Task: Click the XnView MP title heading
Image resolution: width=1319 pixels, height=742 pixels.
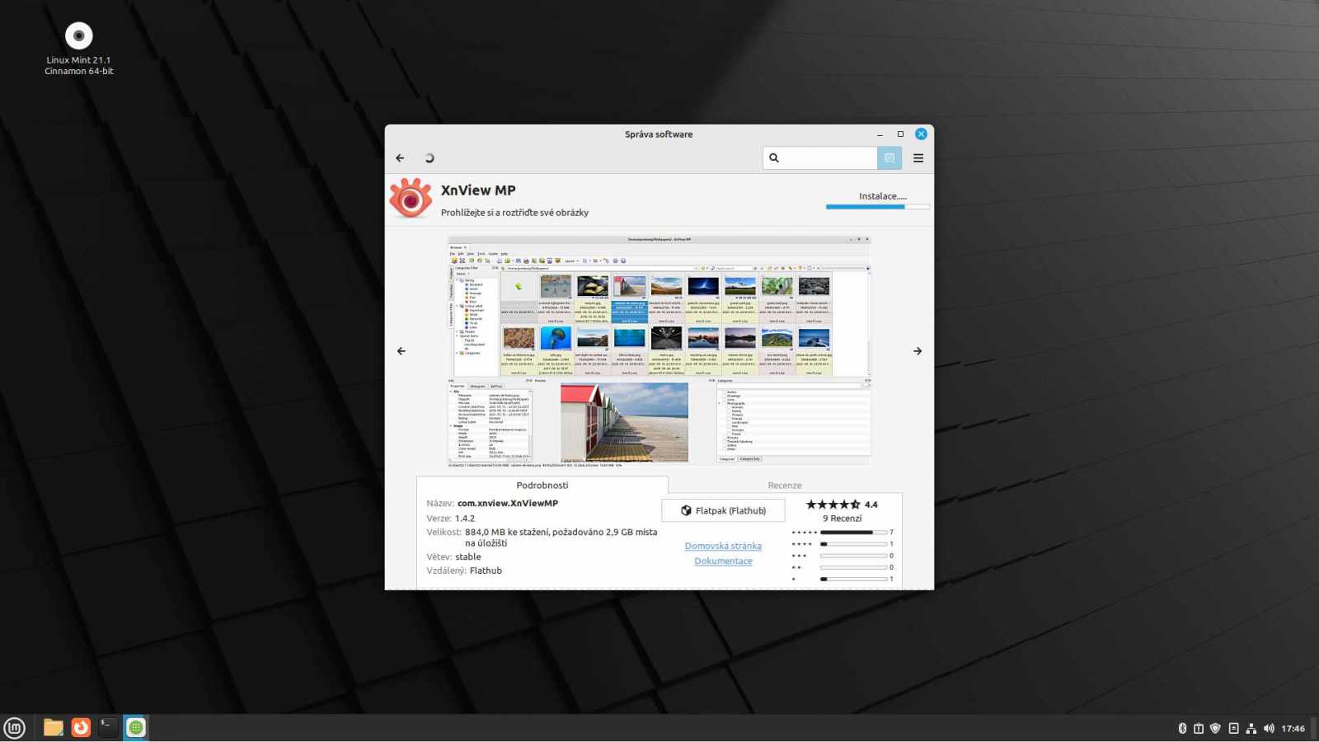Action: 478,190
